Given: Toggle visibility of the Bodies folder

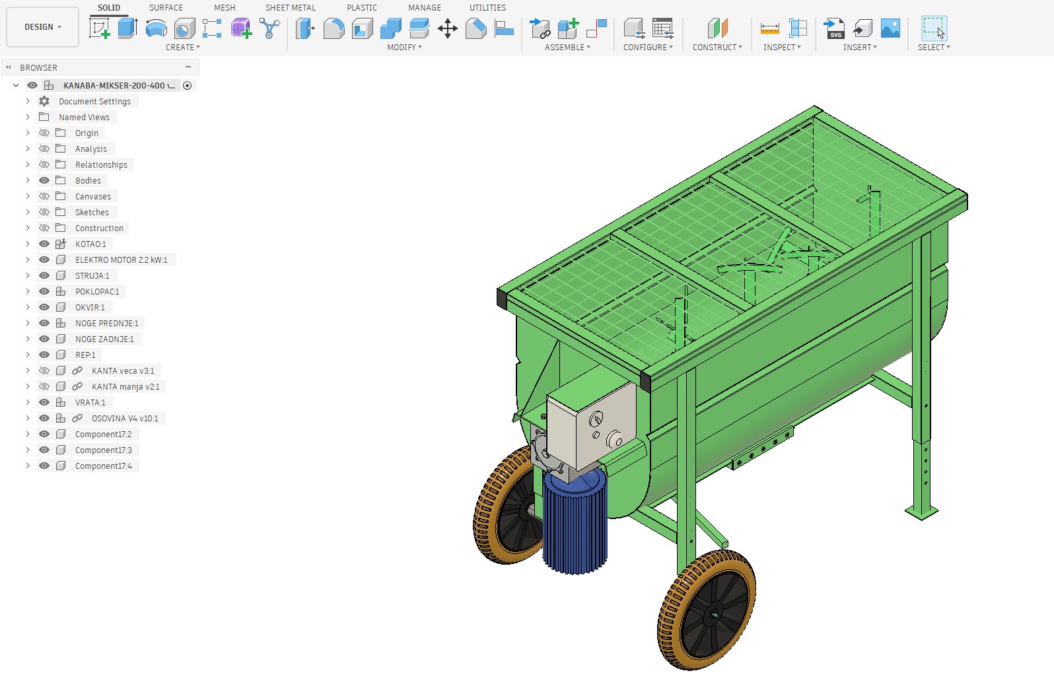Looking at the screenshot, I should [x=44, y=180].
